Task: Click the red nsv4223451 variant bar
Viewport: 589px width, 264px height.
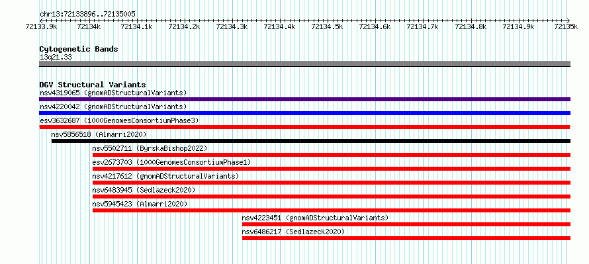Action: (x=406, y=224)
